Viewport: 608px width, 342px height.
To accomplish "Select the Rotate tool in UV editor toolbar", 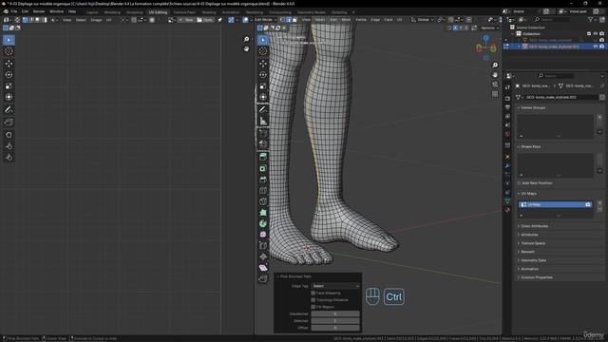I will (x=9, y=74).
